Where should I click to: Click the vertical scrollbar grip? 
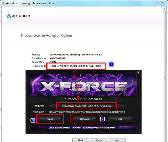point(165,78)
